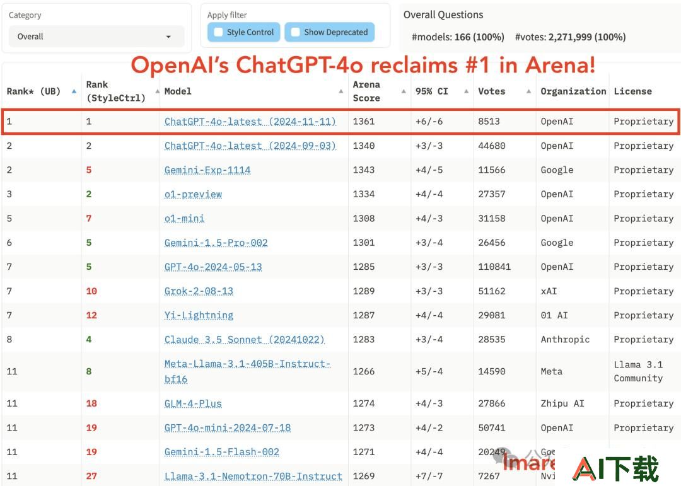Click the License column header
The image size is (681, 486).
tap(633, 91)
